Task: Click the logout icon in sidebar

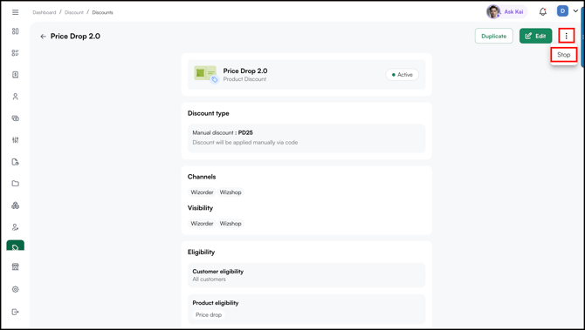Action: click(x=16, y=312)
